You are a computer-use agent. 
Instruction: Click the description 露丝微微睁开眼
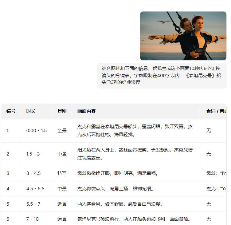[118, 173]
